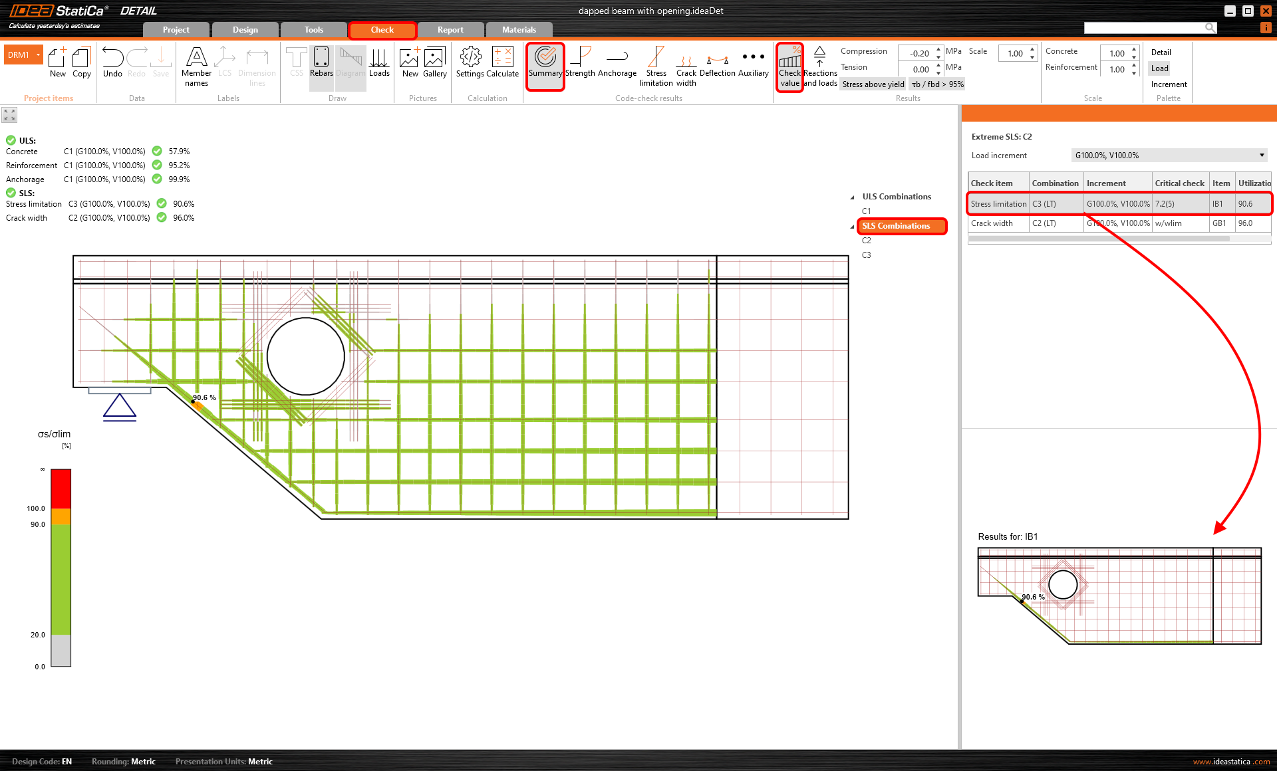Open the DRM1 project item dropdown
1277x771 pixels.
pos(39,55)
